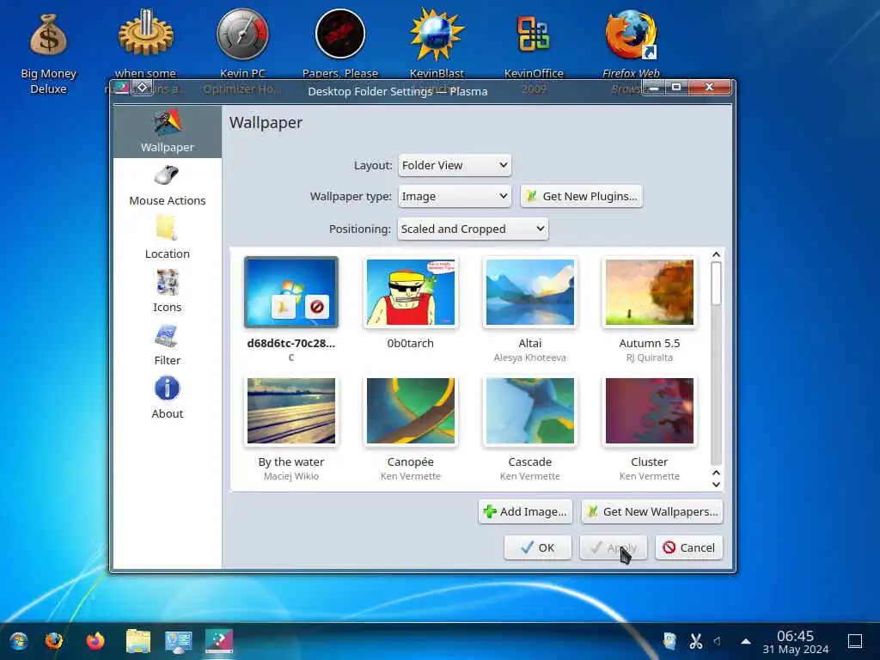Screen dimensions: 880x660
Task: Select the gear-shaped 'when some' desktop icon
Action: coord(145,44)
